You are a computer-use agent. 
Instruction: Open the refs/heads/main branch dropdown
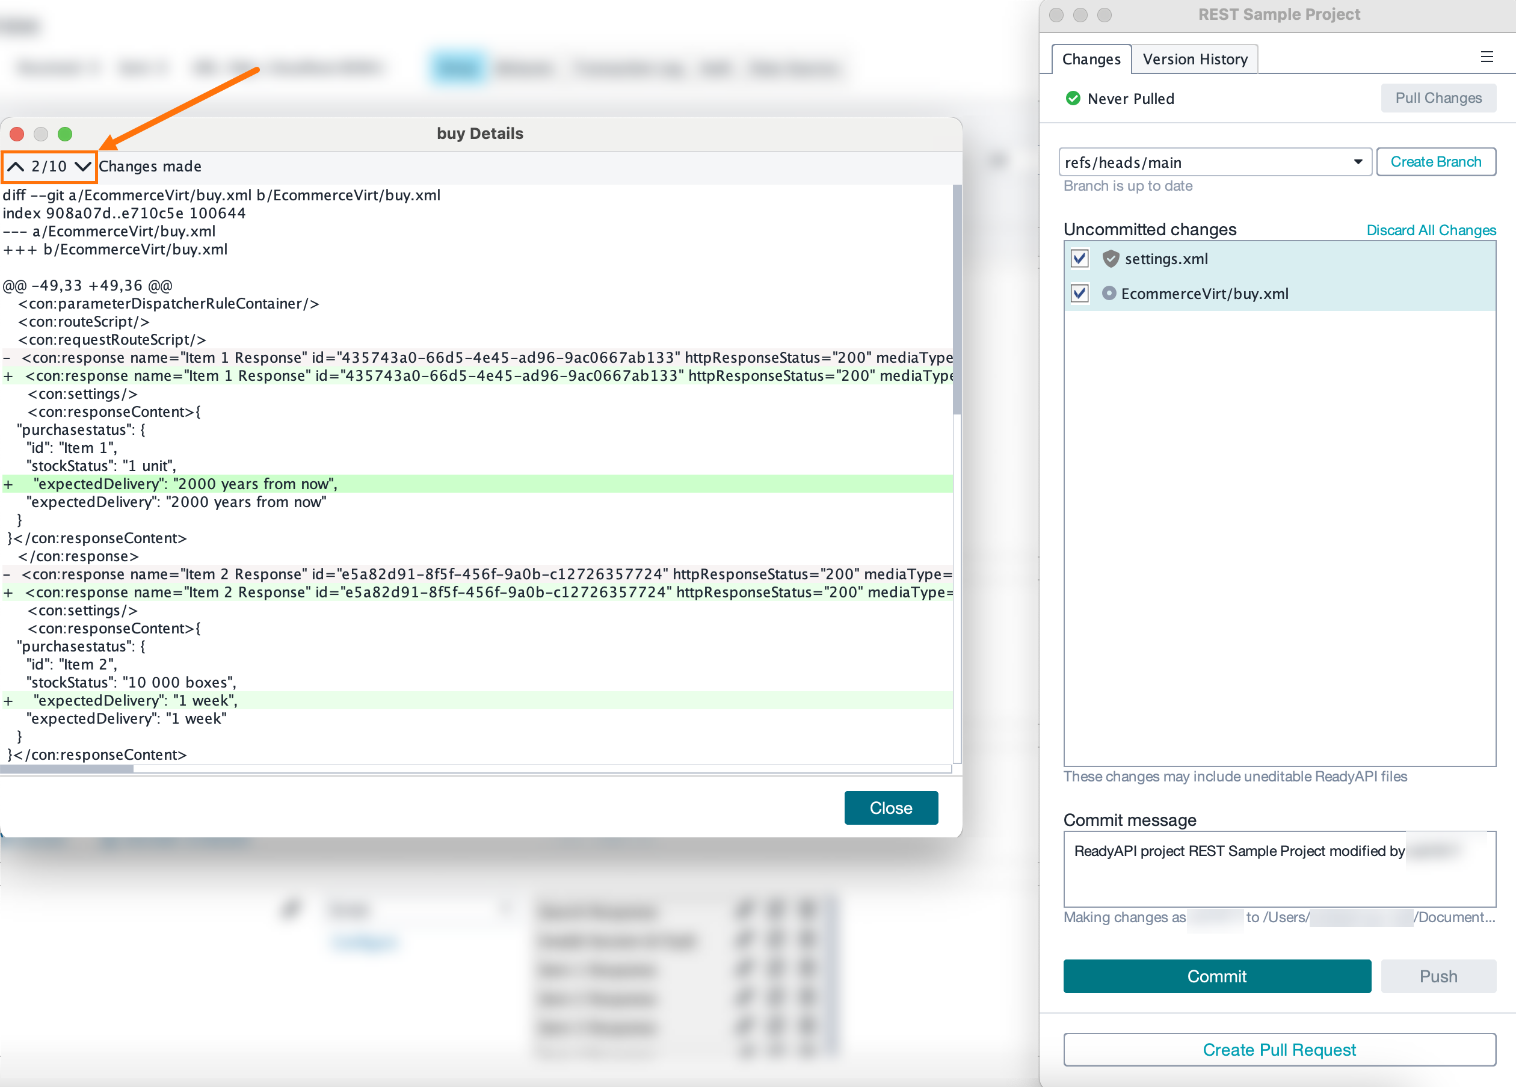pyautogui.click(x=1358, y=162)
